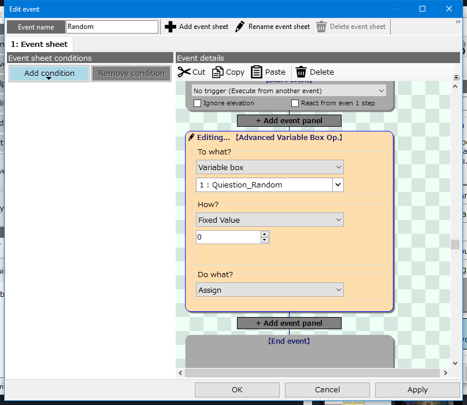Click the OK button
The image size is (467, 405).
(x=237, y=390)
